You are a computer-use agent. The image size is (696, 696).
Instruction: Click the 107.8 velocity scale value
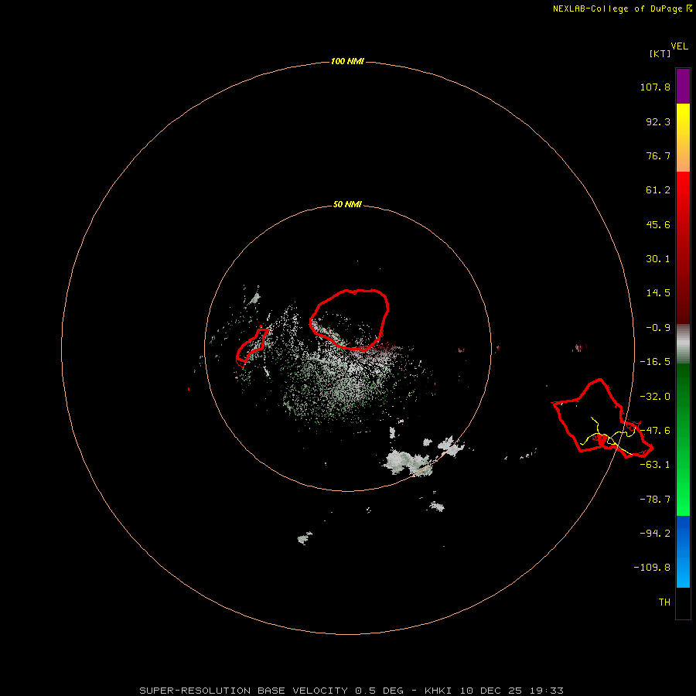click(x=655, y=87)
